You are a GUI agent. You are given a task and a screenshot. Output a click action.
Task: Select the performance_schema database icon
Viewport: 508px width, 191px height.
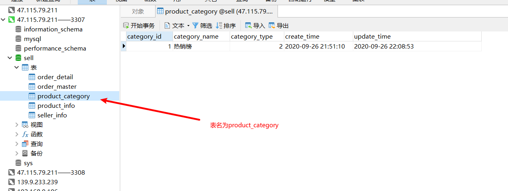coord(18,48)
